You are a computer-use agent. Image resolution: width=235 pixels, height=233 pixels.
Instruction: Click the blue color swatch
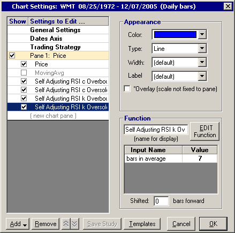175,34
